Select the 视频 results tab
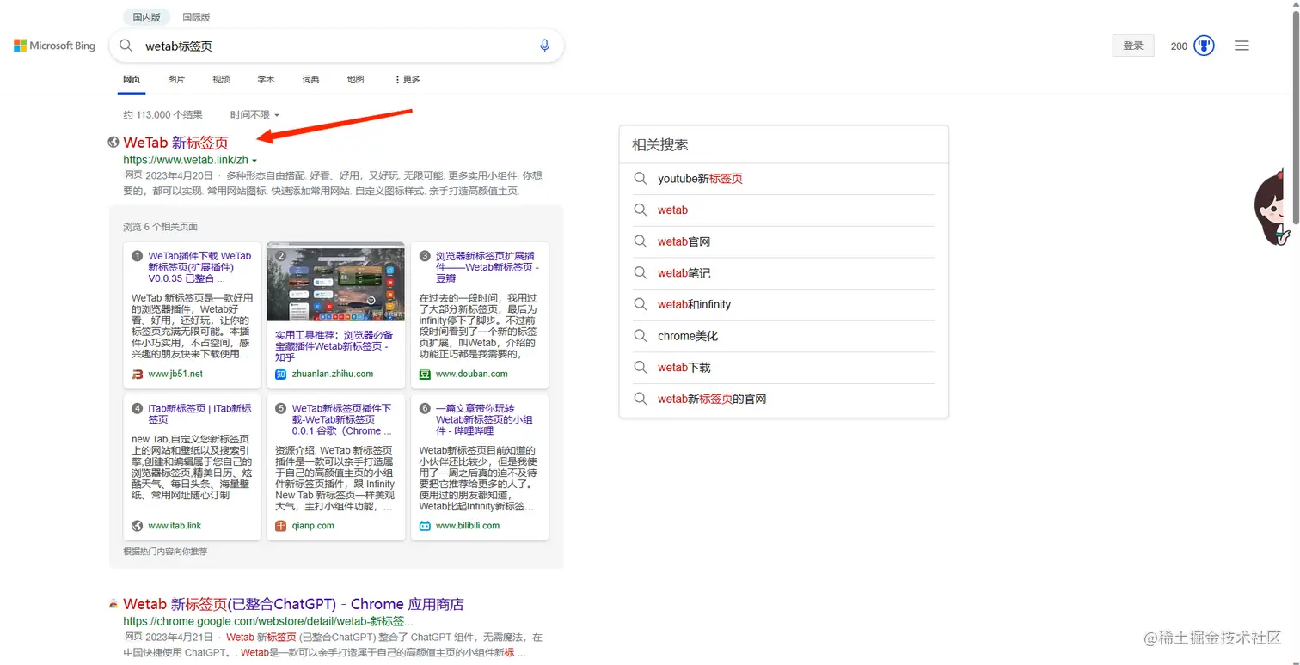The height and width of the screenshot is (665, 1300). pos(221,79)
